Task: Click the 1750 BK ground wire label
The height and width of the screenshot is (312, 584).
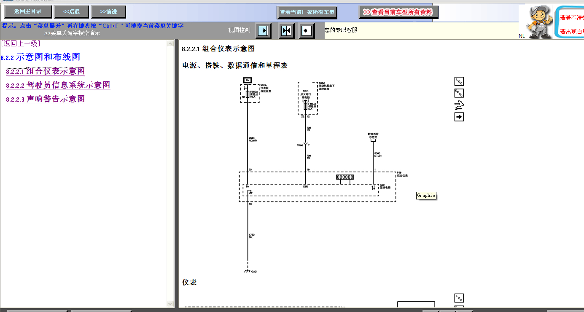Action: (x=252, y=236)
